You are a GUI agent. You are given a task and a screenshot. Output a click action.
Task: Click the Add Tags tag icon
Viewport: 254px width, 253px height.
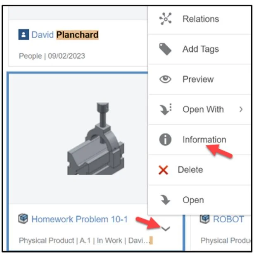[165, 49]
